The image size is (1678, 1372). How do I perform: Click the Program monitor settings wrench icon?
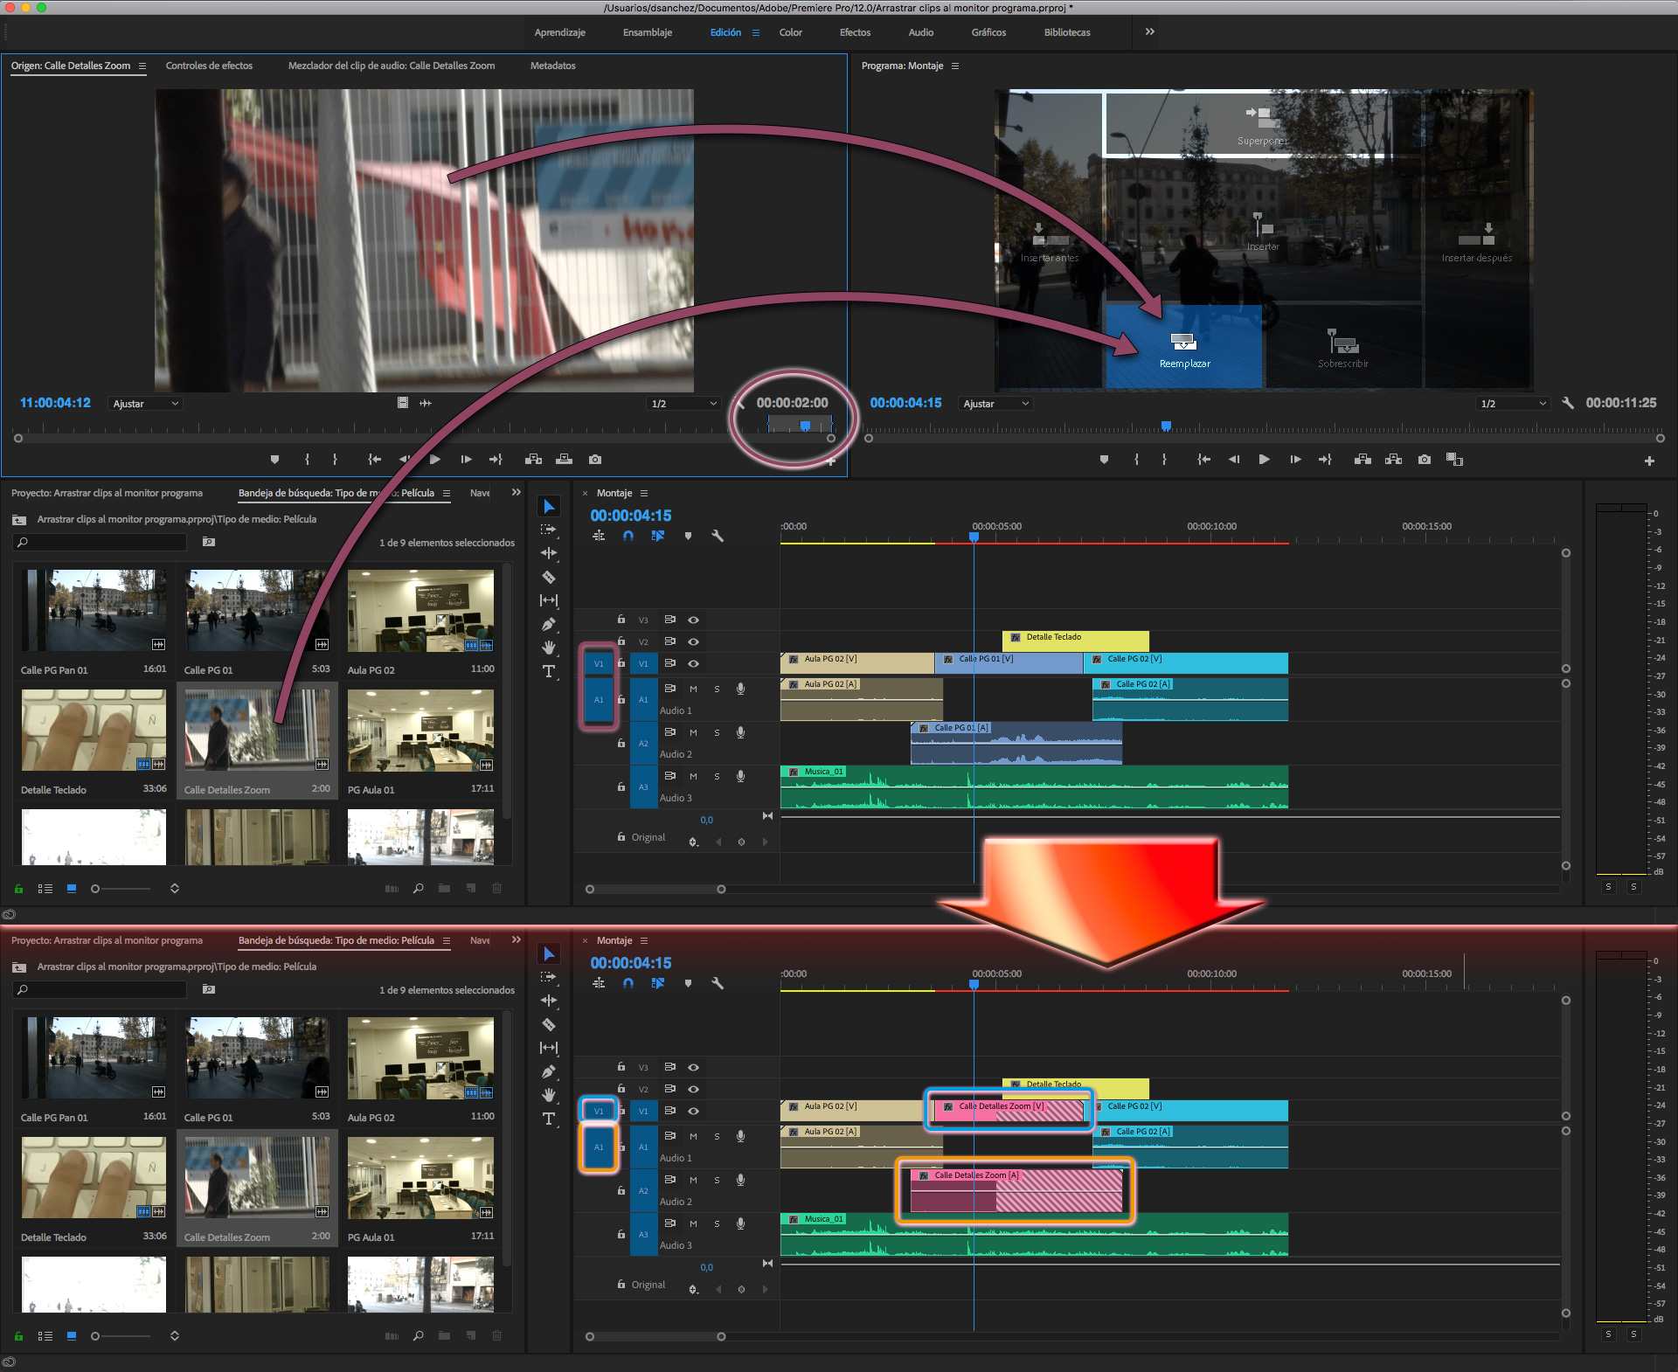click(x=1568, y=403)
